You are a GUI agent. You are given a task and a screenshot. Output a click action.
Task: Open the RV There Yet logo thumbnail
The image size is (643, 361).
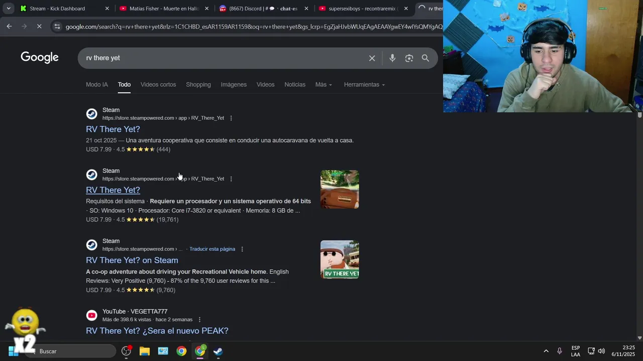(x=340, y=259)
